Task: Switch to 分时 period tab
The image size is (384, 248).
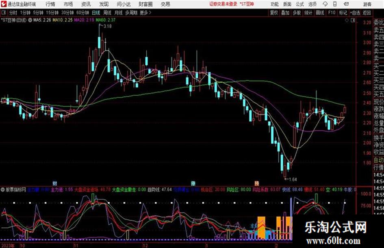Action: pyautogui.click(x=13, y=13)
